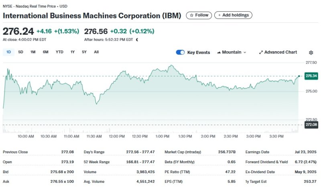Click PE Ratio value 47.22
Screen dimensions: 321x188
230,172
